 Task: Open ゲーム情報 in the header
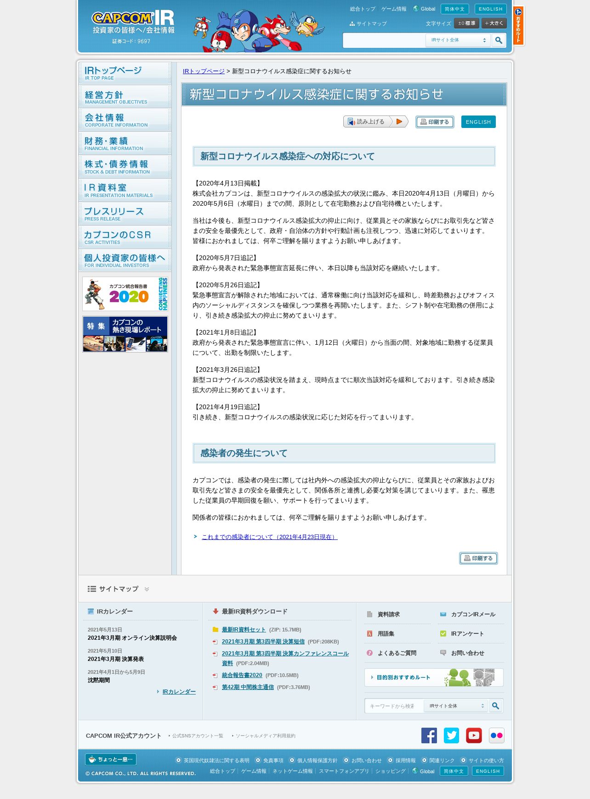pyautogui.click(x=394, y=9)
